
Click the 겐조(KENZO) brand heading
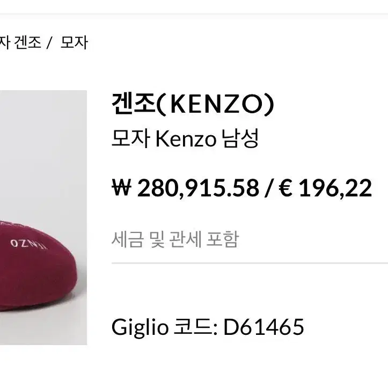coord(193,104)
